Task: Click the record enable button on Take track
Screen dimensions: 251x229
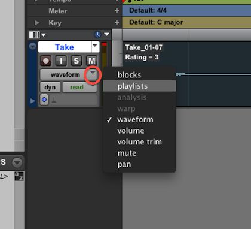Action: [46, 61]
